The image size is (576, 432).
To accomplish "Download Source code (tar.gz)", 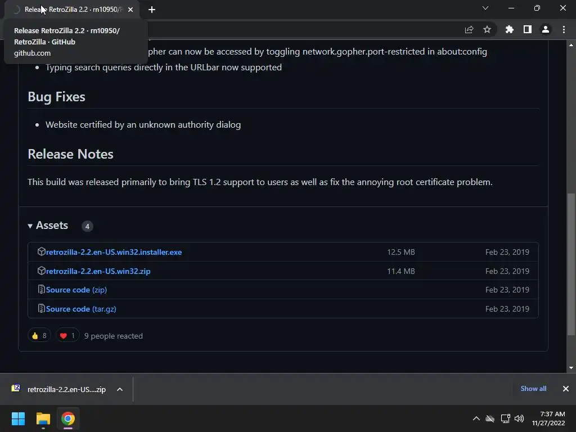I will 81,309.
